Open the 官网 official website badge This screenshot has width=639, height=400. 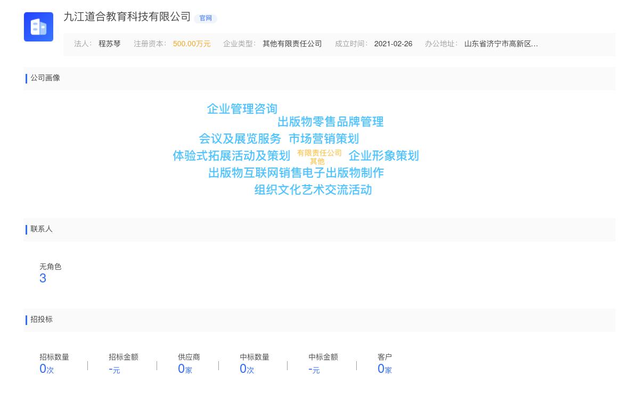[206, 18]
